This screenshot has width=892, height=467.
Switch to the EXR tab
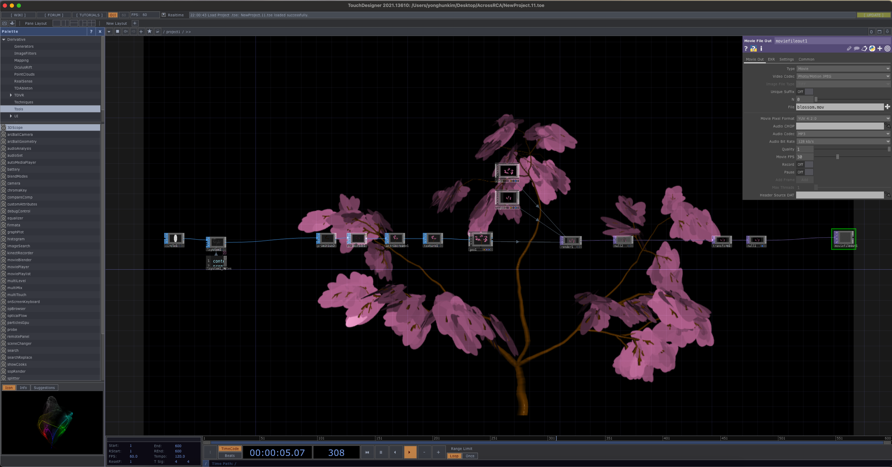(771, 60)
